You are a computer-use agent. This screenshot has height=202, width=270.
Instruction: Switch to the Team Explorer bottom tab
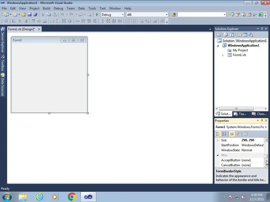pyautogui.click(x=240, y=114)
